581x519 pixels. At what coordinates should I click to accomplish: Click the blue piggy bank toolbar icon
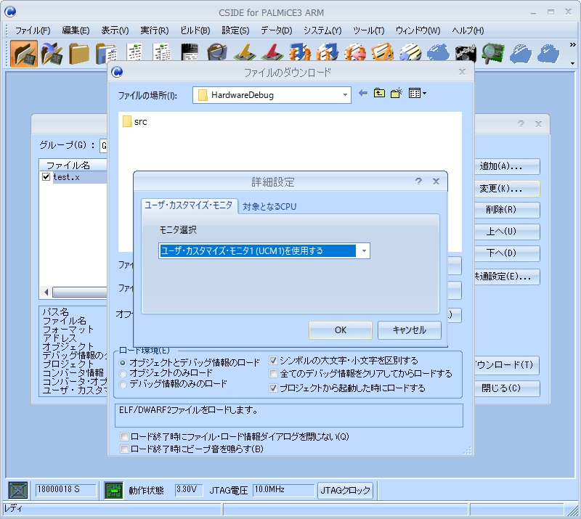click(438, 52)
